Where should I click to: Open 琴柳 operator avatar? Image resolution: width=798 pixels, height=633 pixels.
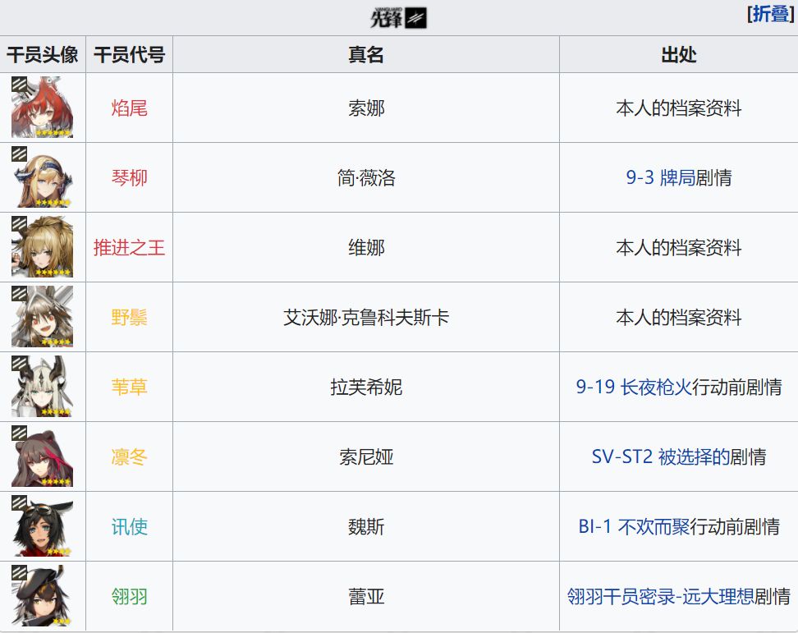click(42, 177)
